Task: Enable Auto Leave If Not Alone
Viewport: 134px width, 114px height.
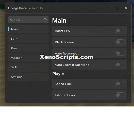Action: pyautogui.click(x=120, y=65)
